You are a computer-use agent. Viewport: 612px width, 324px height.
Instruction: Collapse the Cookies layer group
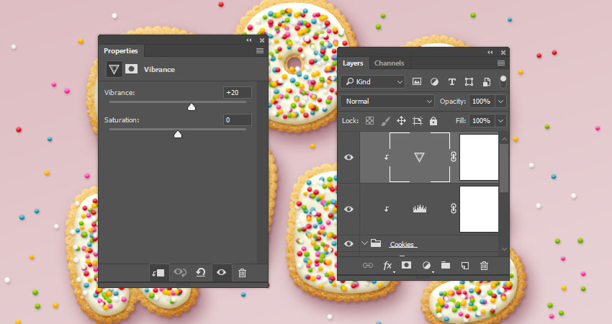[364, 244]
